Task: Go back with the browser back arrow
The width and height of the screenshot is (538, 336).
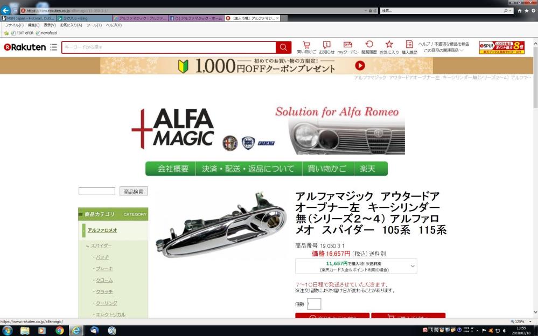Action: coord(5,11)
